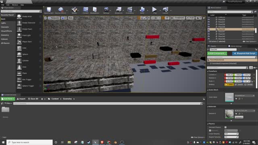
Task: Open the Help menu
Action: (22, 5)
